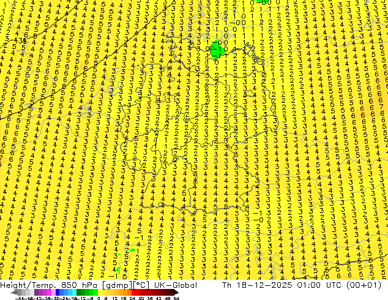Click the dark purple legend swatch above -42
The height and width of the screenshot is (300, 388).
coord(36,293)
